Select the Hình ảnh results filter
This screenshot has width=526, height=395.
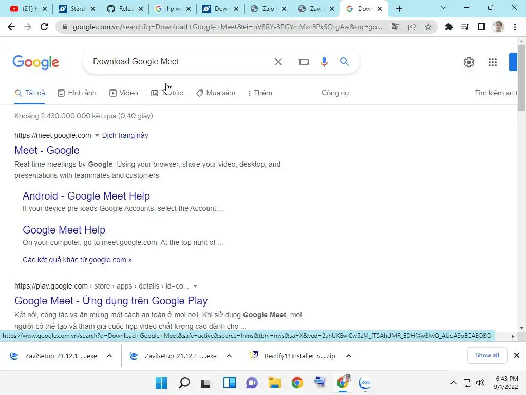pos(77,93)
